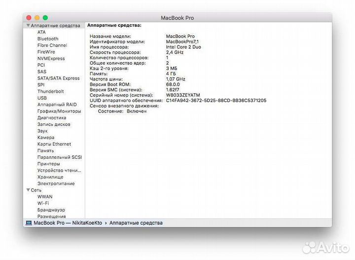Select the Сеть sidebar heading
The height and width of the screenshot is (260, 355).
36,190
